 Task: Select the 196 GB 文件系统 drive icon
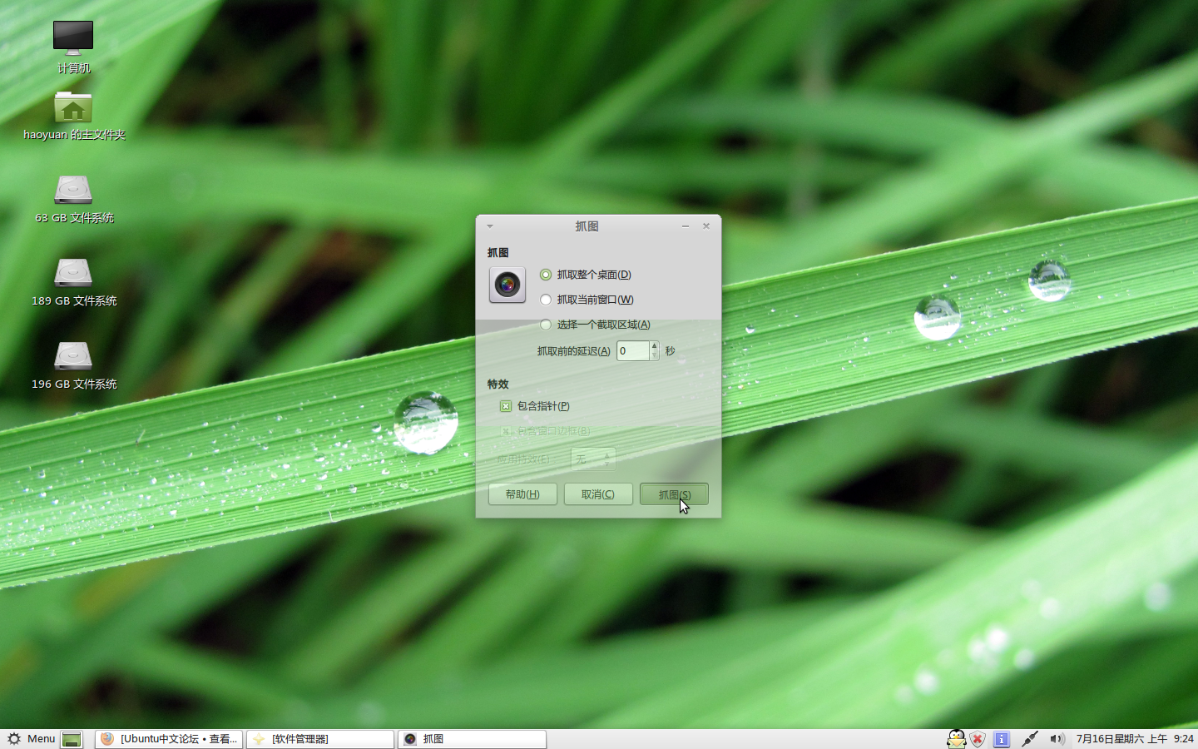(73, 356)
